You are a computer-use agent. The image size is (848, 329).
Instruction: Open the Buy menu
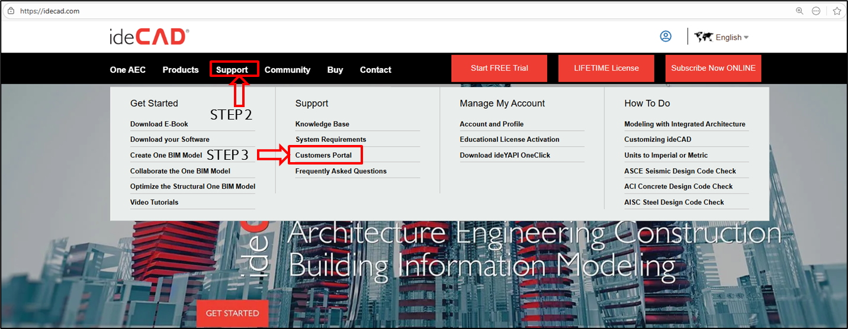[x=335, y=70]
